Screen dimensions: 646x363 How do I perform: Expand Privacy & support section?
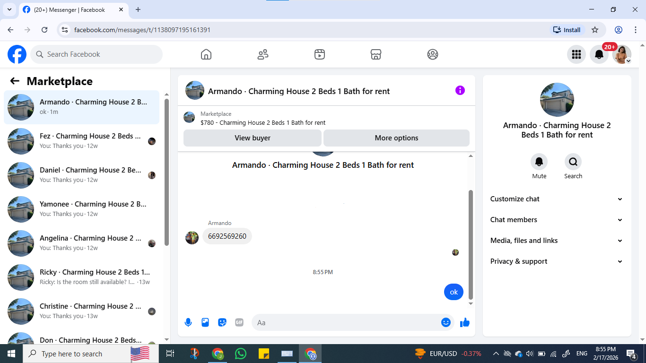(x=557, y=261)
